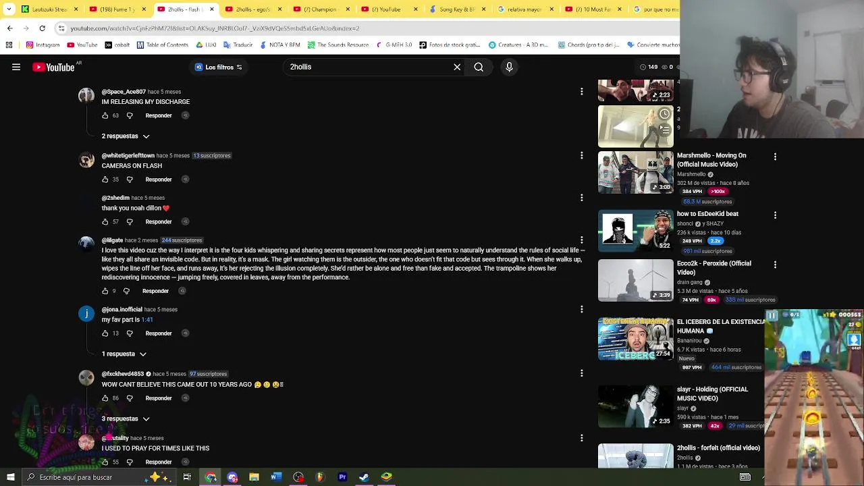Go back with the browser back arrow
864x486 pixels.
[9, 28]
